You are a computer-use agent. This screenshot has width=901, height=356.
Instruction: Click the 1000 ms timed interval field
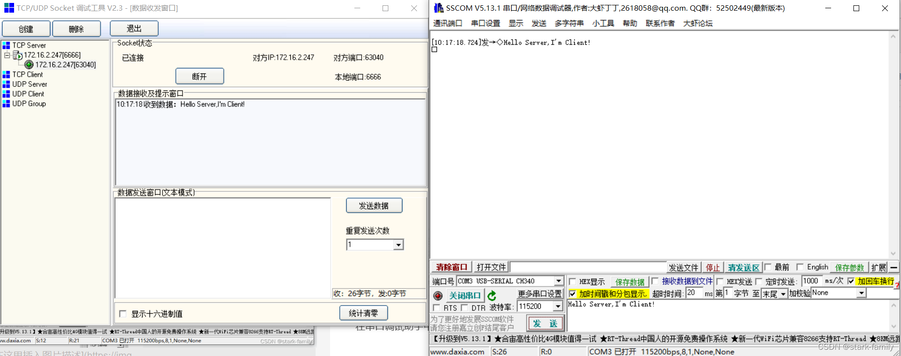(812, 281)
